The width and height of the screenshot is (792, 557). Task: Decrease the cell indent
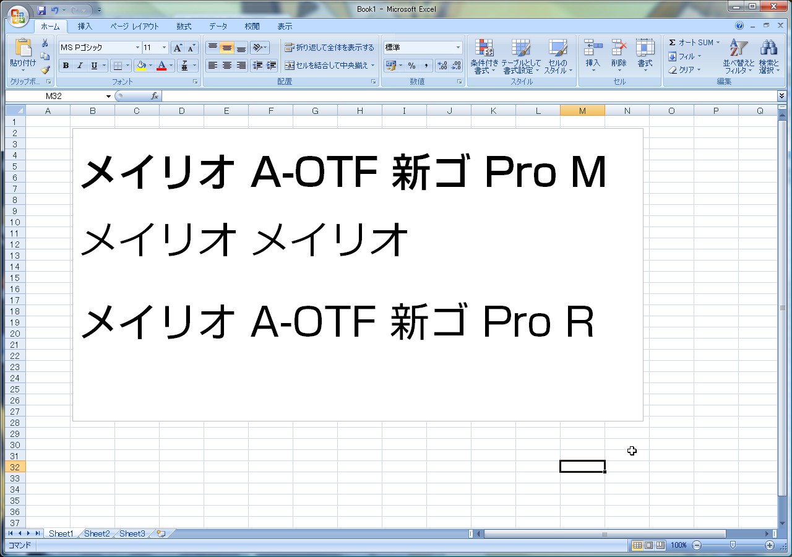257,66
